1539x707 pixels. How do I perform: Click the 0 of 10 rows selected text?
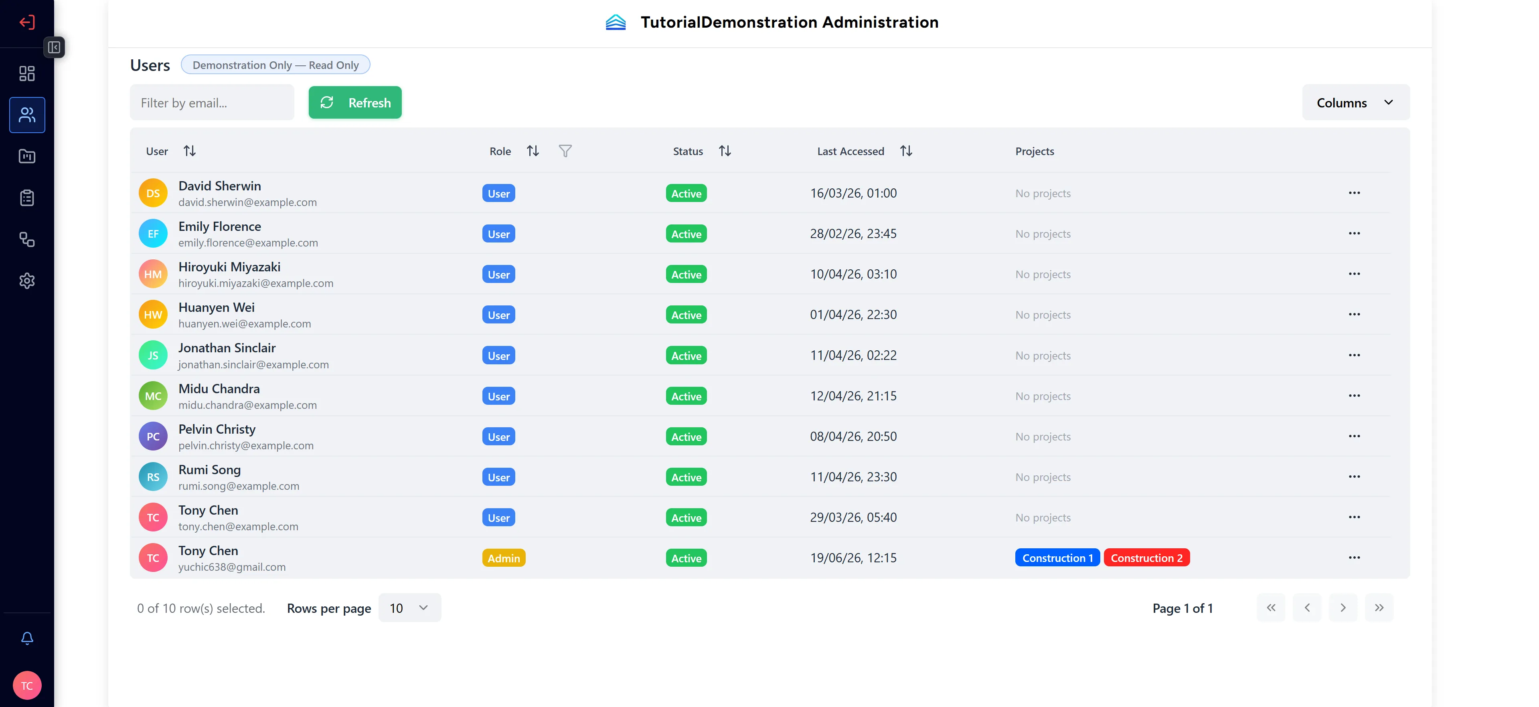(201, 608)
